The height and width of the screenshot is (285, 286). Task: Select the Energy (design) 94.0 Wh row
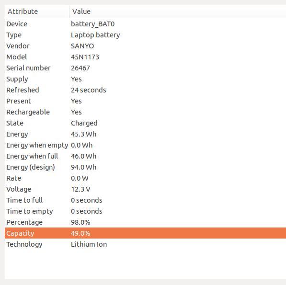[x=145, y=167]
